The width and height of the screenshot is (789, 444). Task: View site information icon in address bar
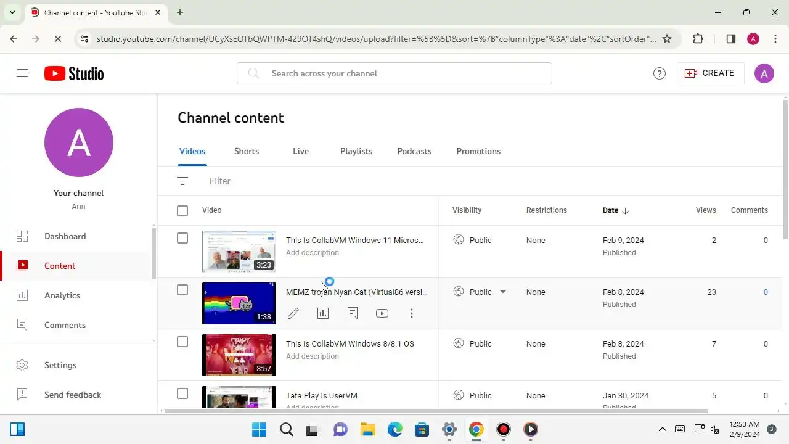click(84, 39)
